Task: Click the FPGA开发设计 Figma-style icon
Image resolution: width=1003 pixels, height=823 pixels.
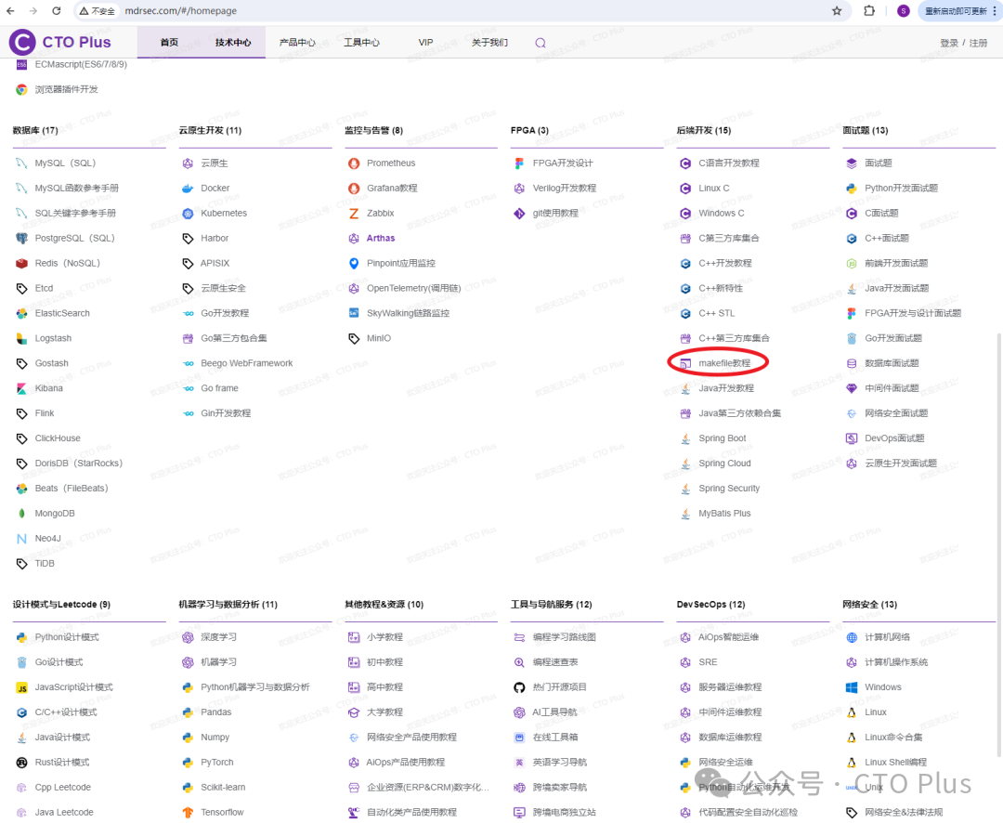Action: click(x=519, y=163)
